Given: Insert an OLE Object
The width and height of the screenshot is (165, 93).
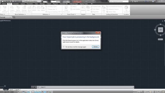Looking at the screenshot, I should click(95, 9).
